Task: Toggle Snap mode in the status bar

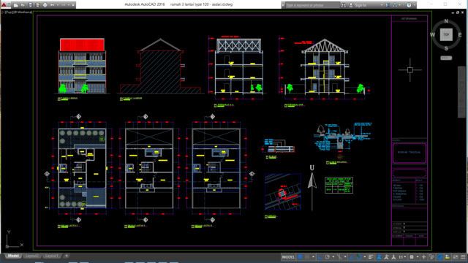Action: point(307,257)
